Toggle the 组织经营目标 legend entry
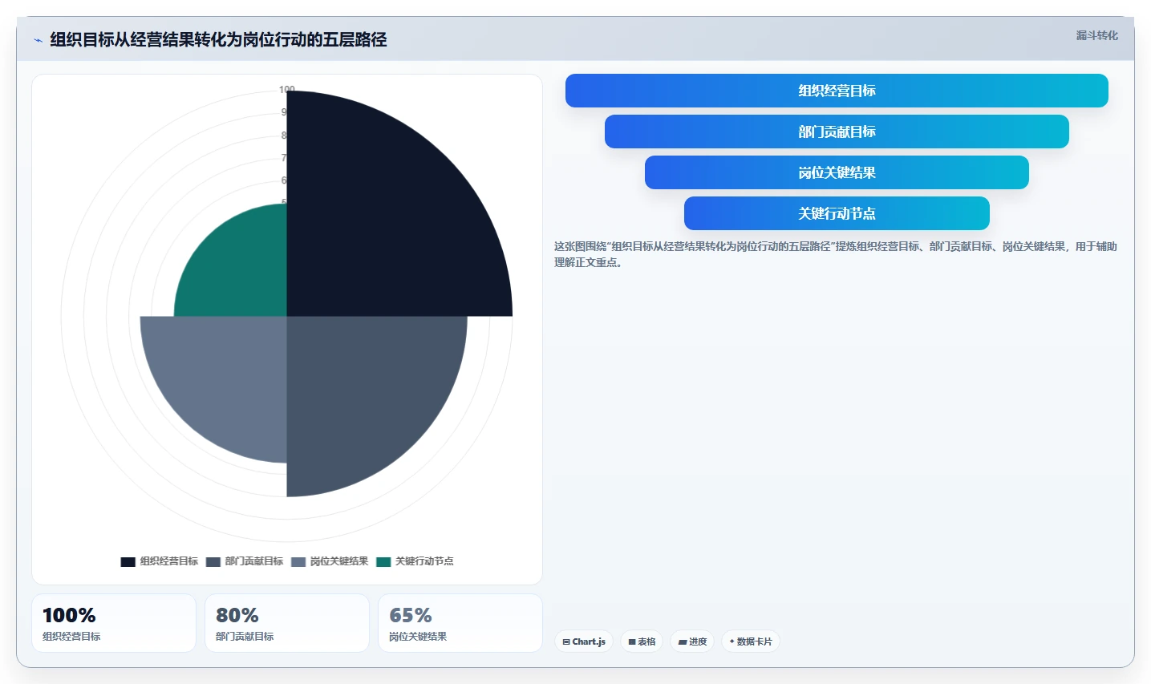The width and height of the screenshot is (1151, 684). pyautogui.click(x=160, y=561)
